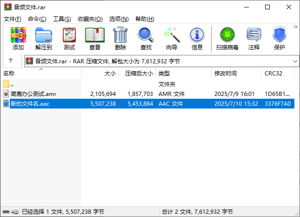Select the file 新的文件名.aac
The image size is (300, 217).
point(30,104)
